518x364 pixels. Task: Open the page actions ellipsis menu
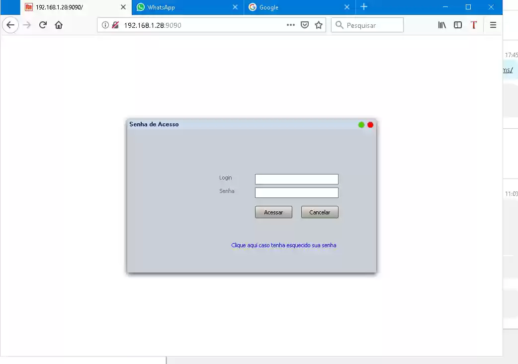291,25
